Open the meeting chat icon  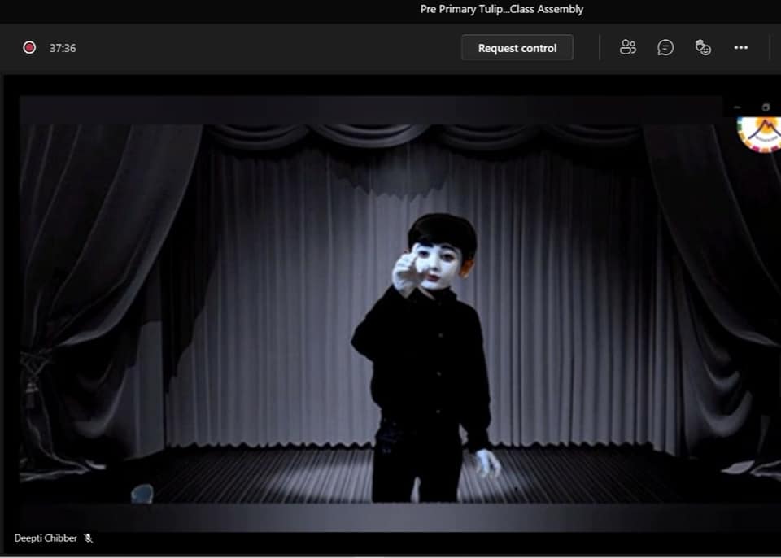665,47
